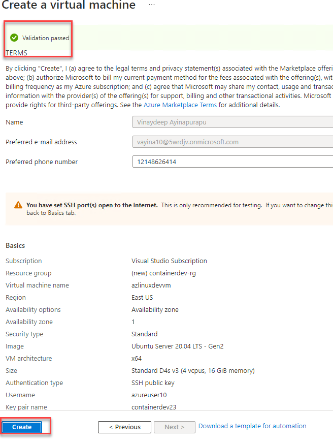Click the Visual Studio Subscription value
The height and width of the screenshot is (445, 333).
(x=169, y=261)
